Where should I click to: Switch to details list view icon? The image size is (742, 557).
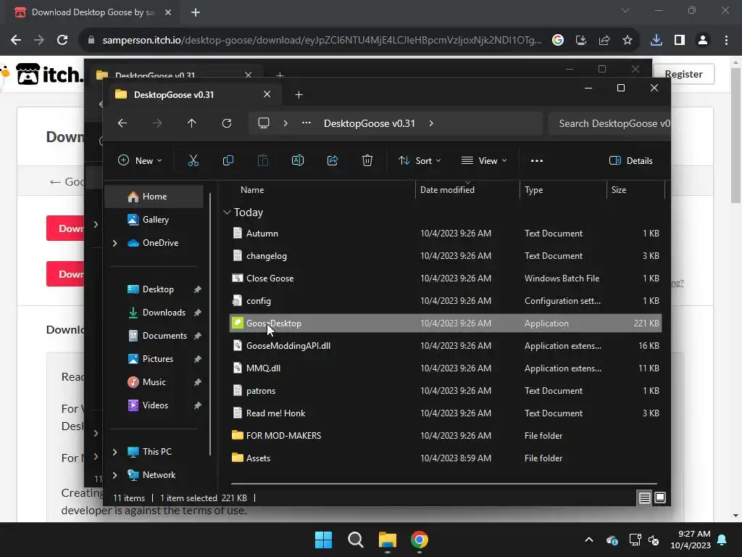pyautogui.click(x=644, y=498)
